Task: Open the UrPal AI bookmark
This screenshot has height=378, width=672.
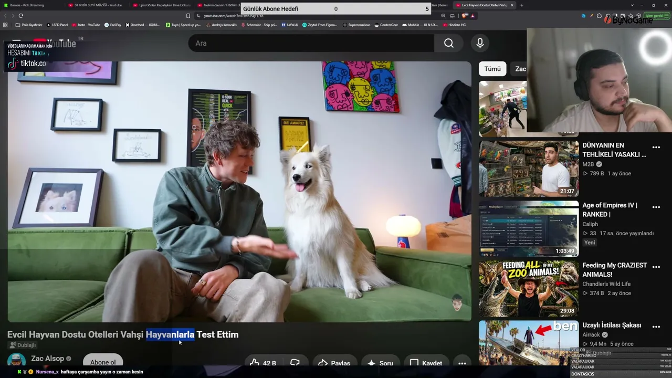Action: coord(290,25)
